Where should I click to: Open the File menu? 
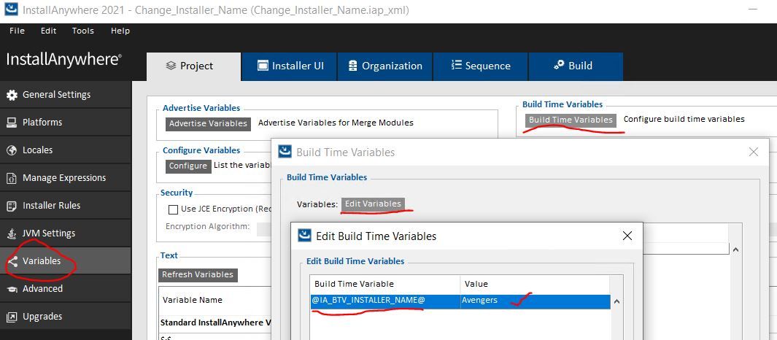click(x=17, y=31)
